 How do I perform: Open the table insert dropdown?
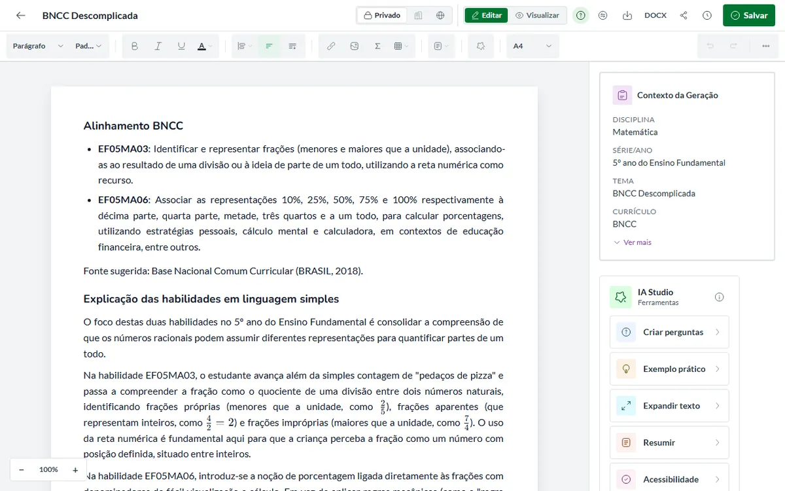pyautogui.click(x=401, y=46)
